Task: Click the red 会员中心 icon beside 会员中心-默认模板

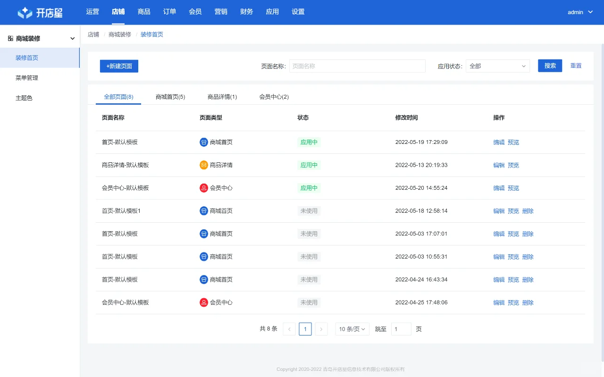Action: tap(203, 188)
